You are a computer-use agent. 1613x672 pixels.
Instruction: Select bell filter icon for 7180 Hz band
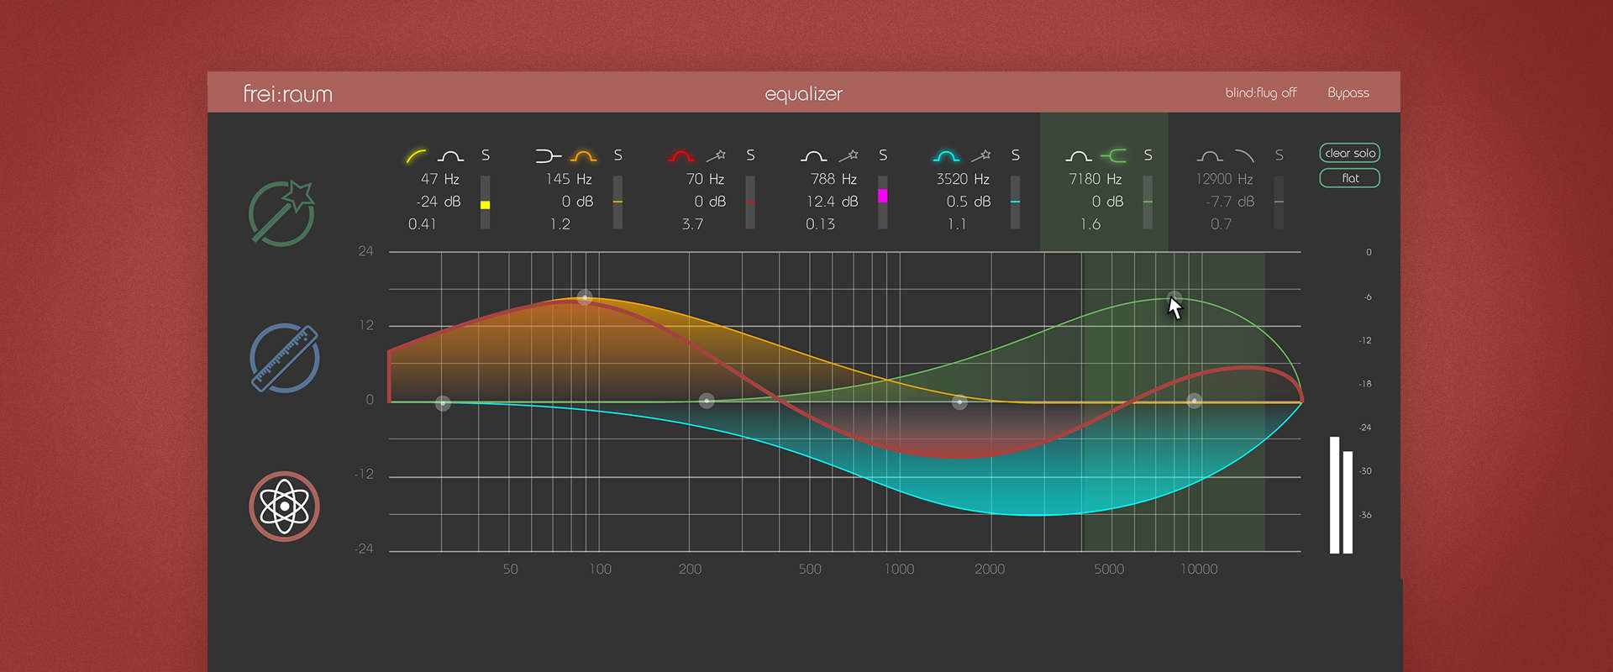click(1079, 155)
